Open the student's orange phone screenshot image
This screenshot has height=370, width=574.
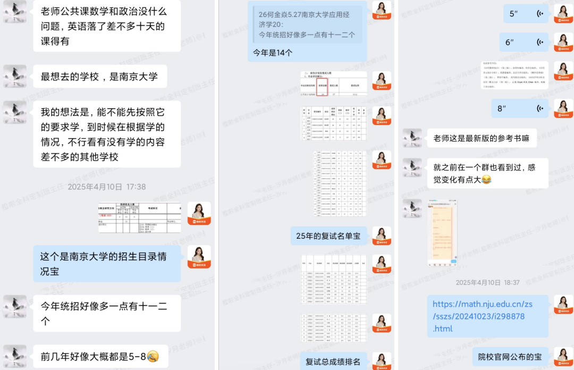pyautogui.click(x=443, y=233)
